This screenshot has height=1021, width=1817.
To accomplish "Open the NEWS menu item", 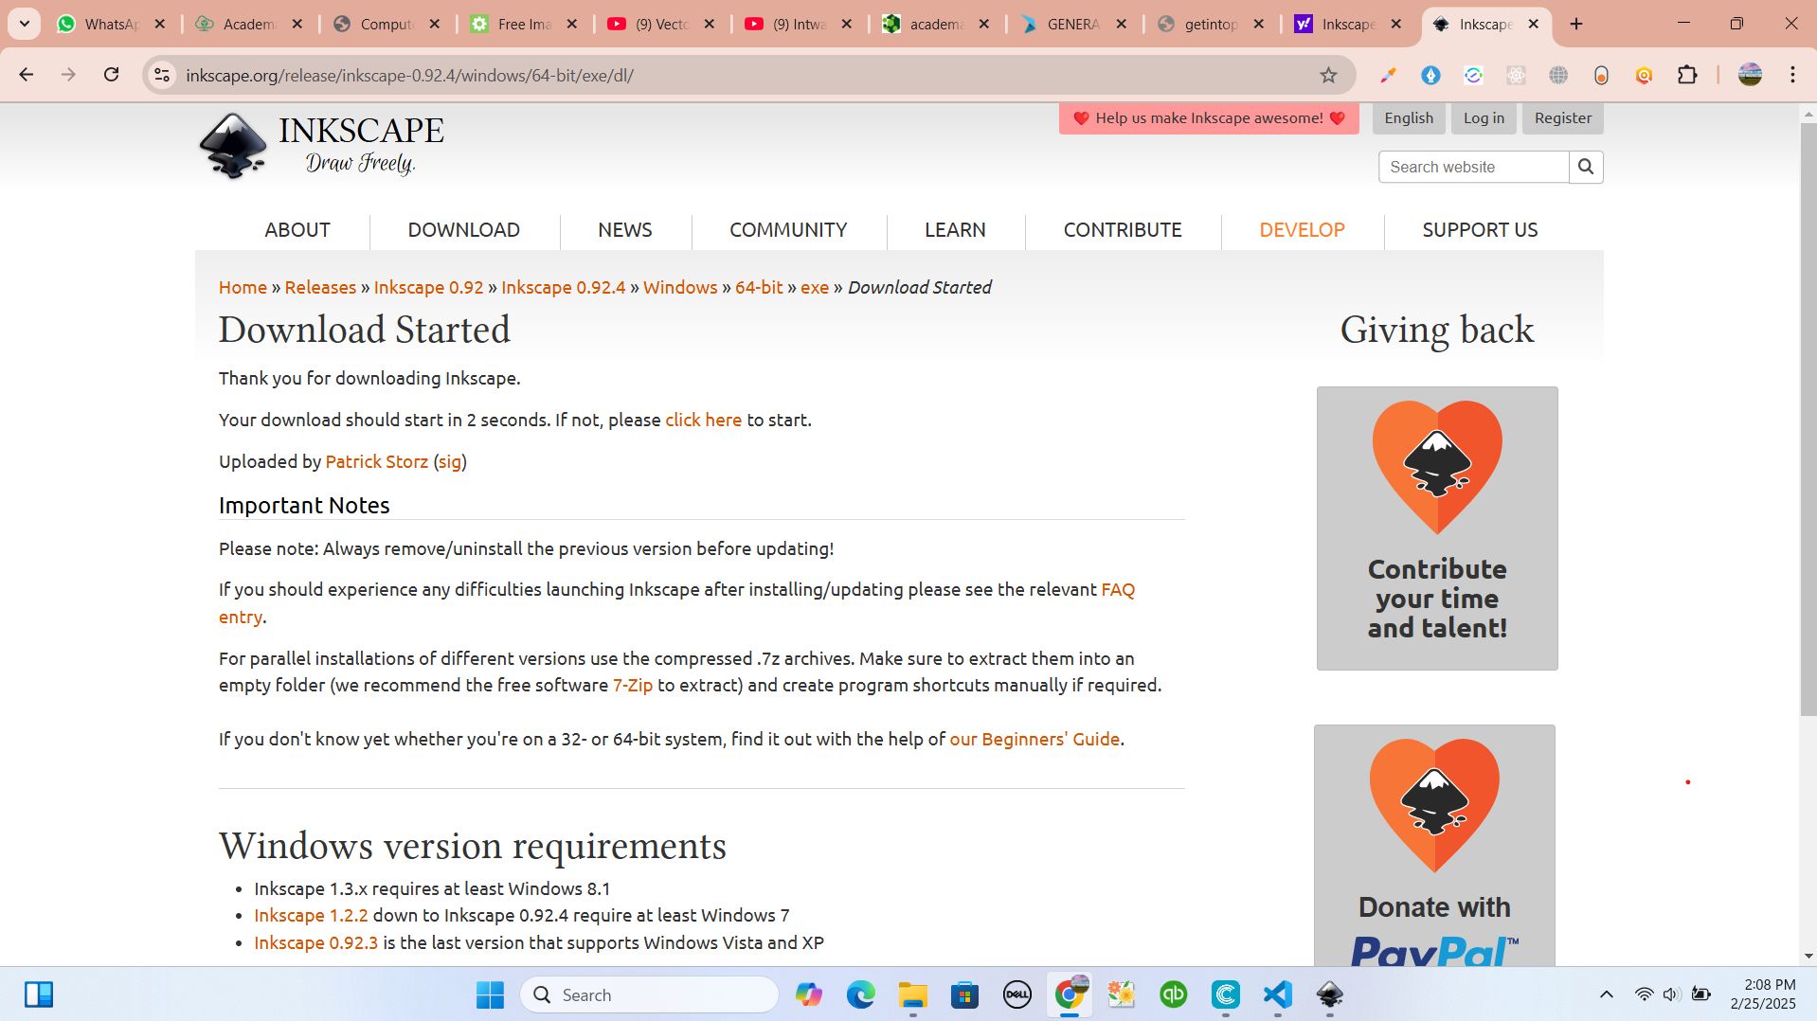I will point(625,230).
